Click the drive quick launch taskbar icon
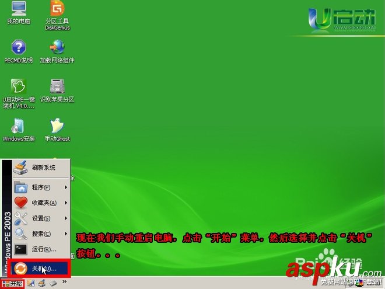Image resolution: width=385 pixels, height=289 pixels. (53, 284)
